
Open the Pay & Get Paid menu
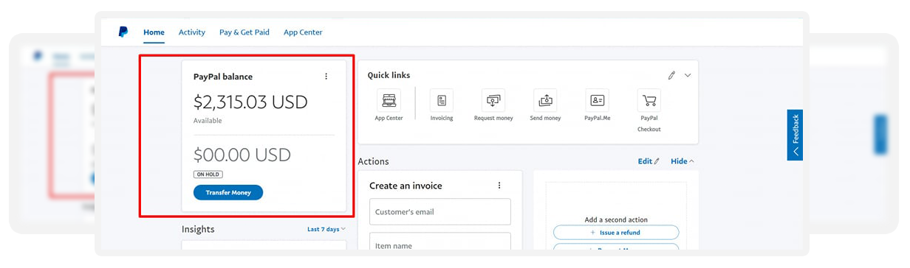[244, 32]
